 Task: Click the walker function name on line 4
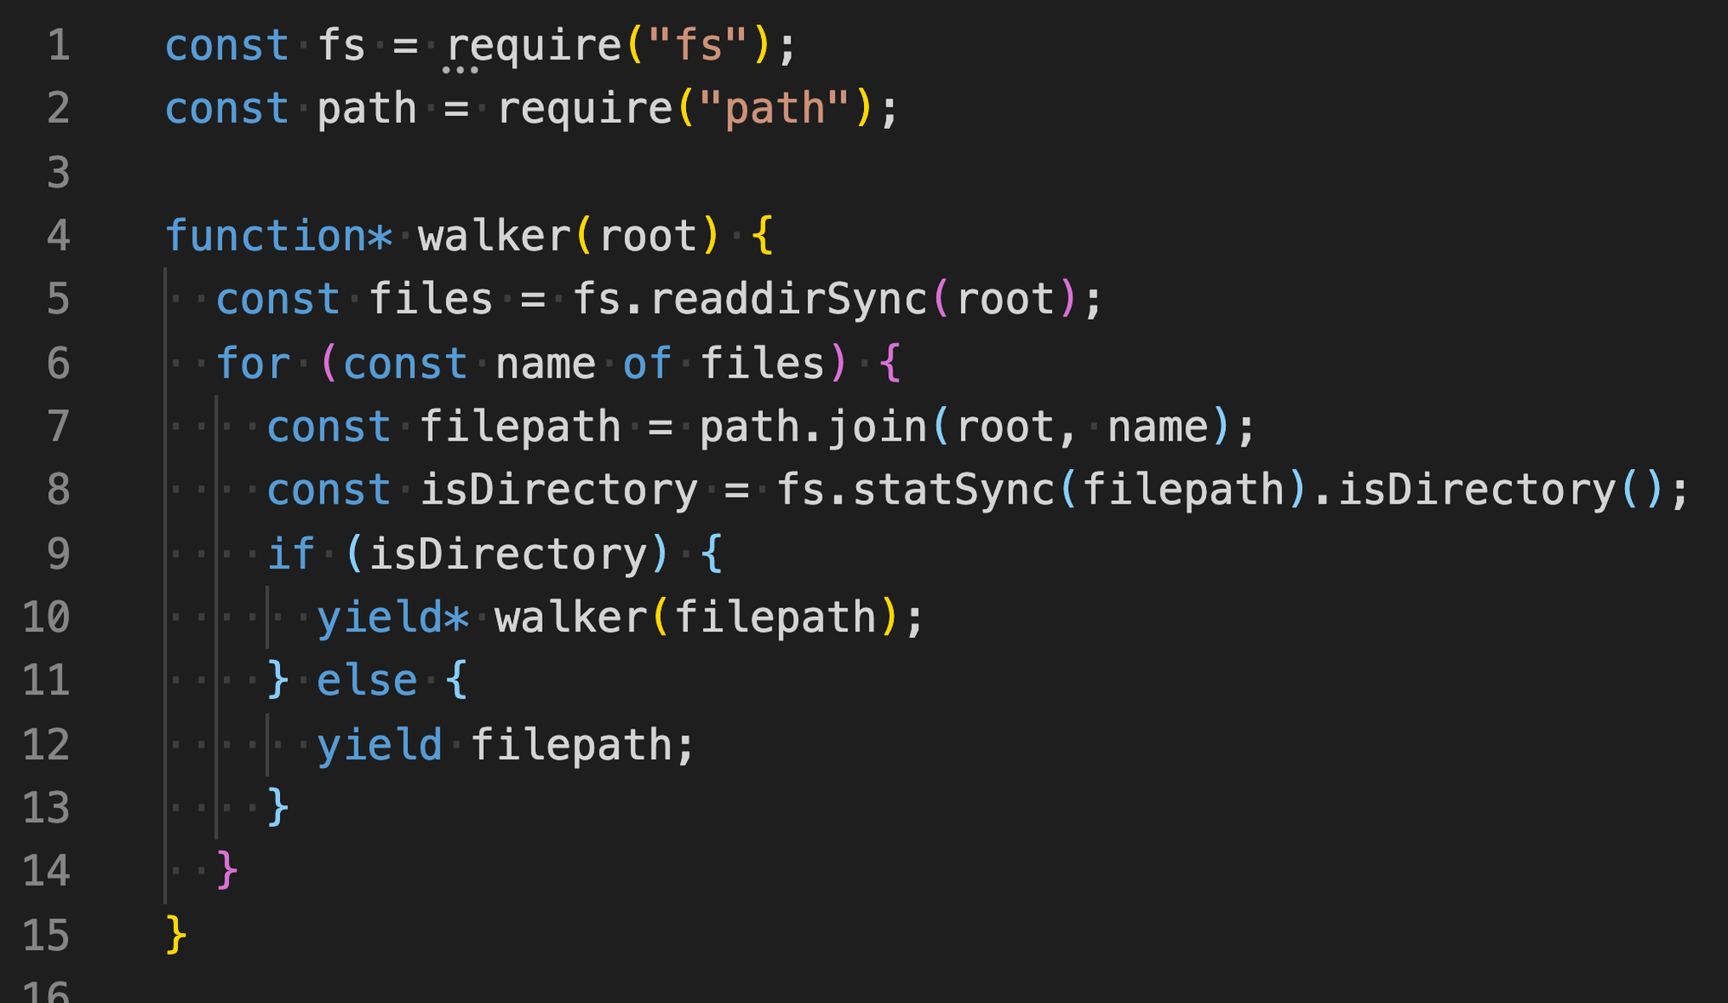(495, 235)
